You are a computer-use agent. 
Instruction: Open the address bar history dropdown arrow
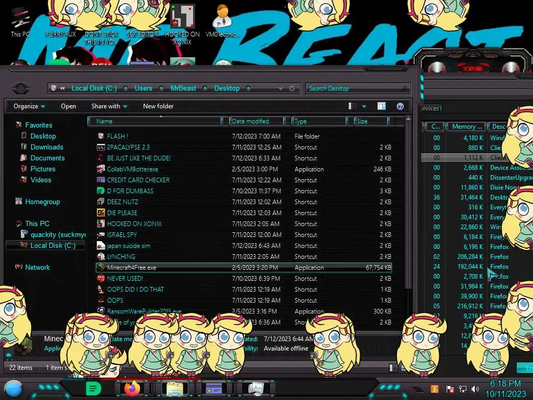pos(281,89)
